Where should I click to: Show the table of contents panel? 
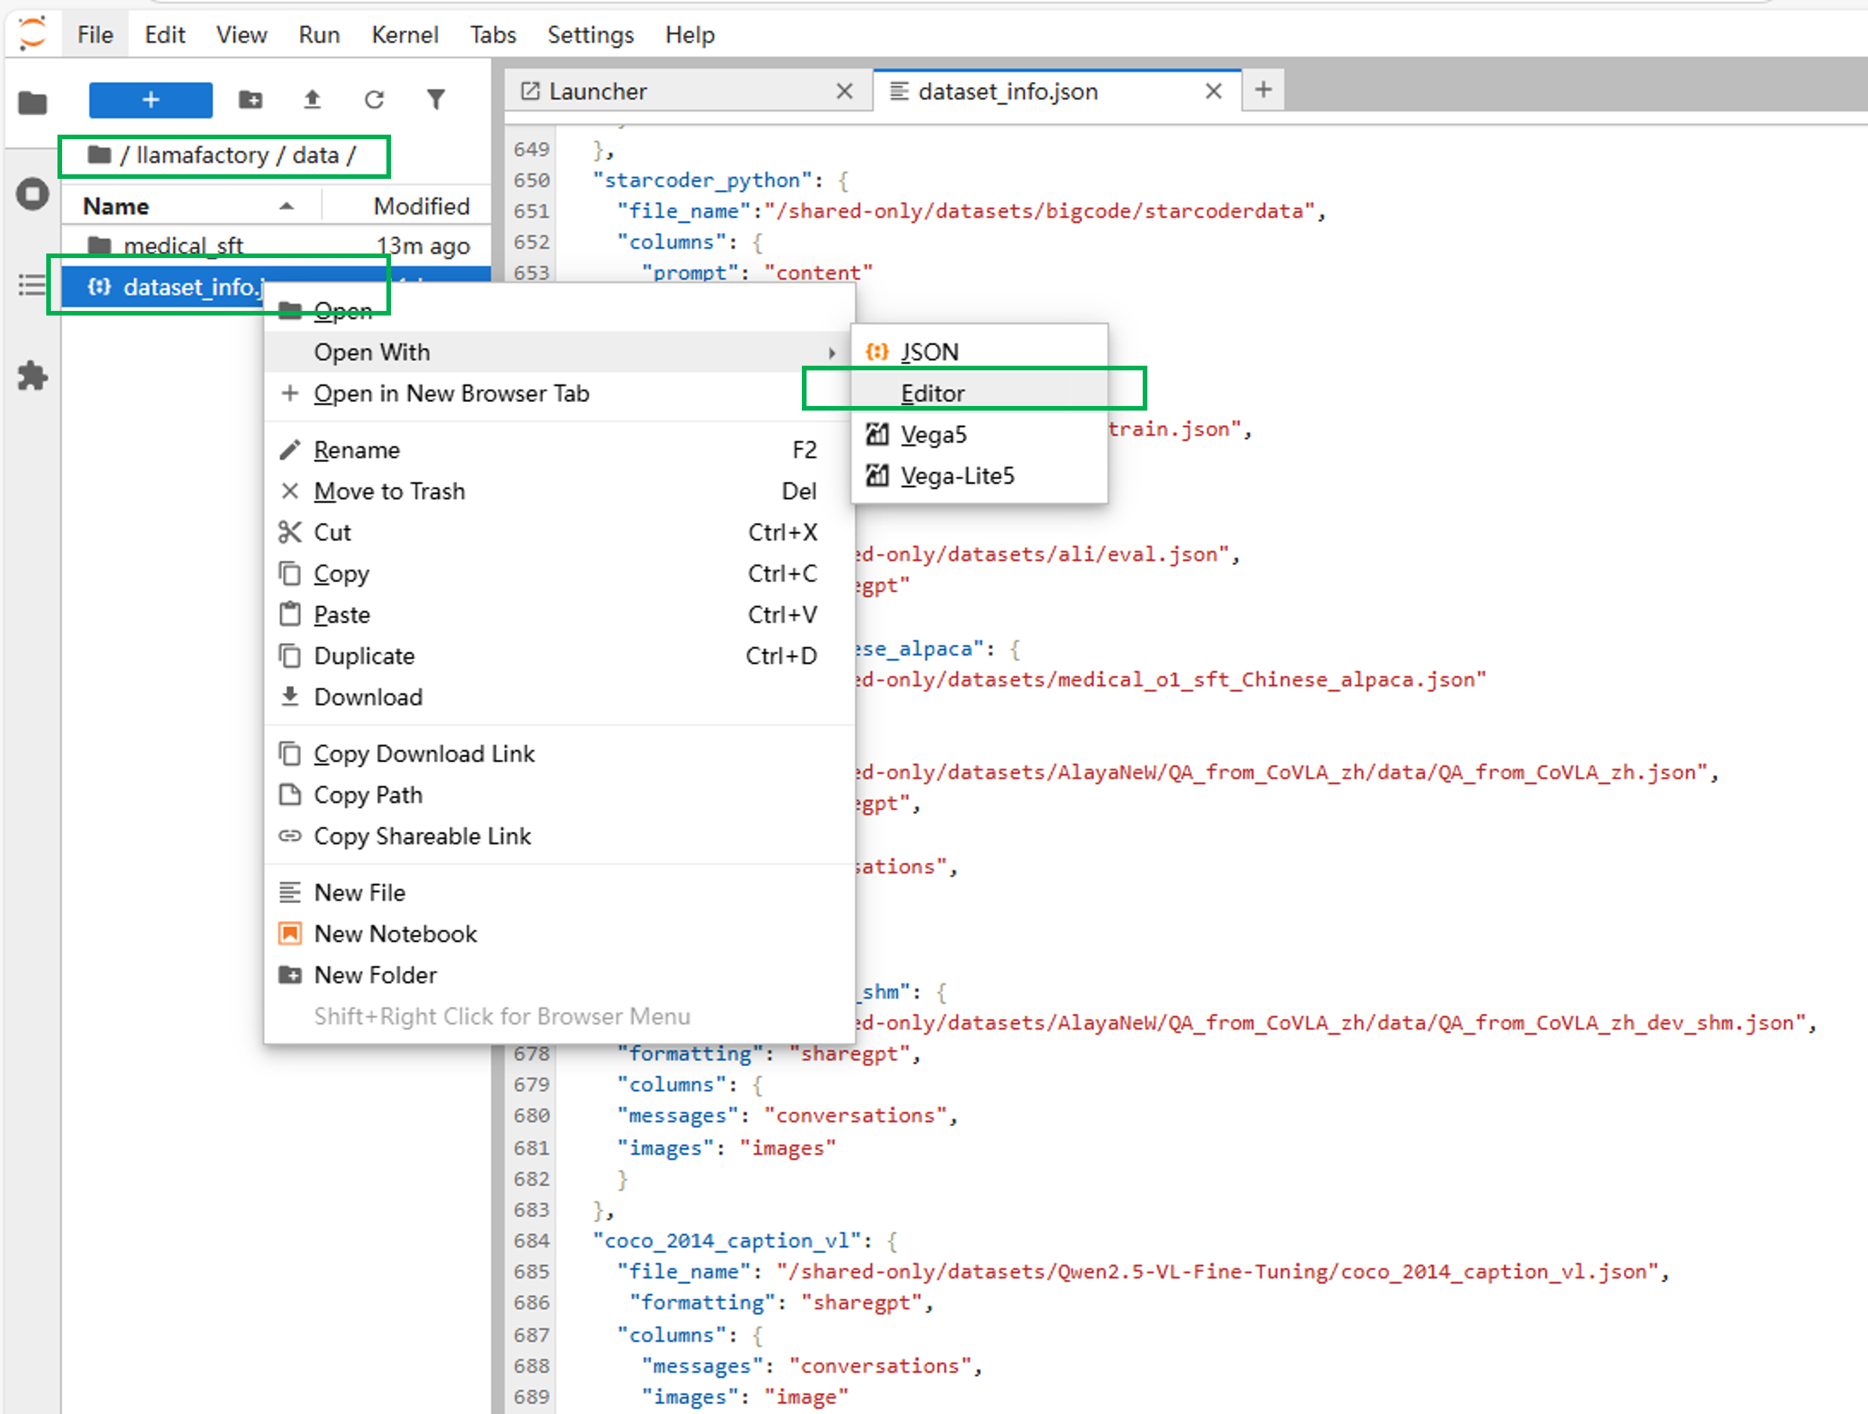33,285
